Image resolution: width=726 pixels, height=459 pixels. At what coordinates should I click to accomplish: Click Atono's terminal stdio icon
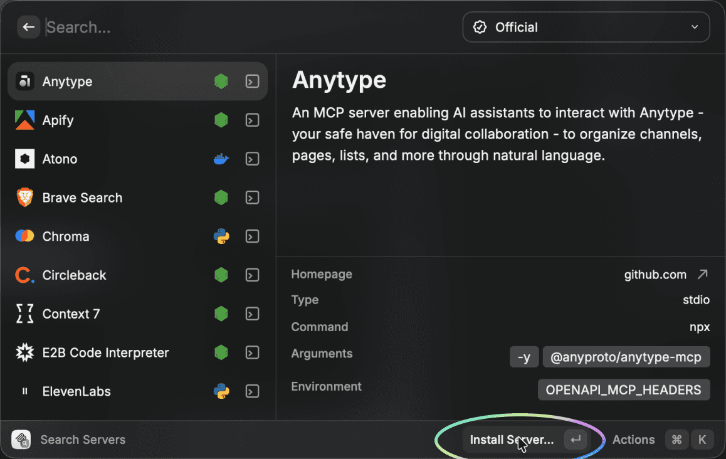point(252,159)
